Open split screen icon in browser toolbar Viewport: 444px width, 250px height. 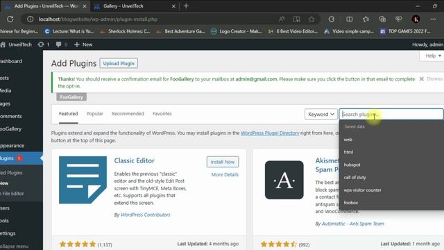[x=350, y=19]
